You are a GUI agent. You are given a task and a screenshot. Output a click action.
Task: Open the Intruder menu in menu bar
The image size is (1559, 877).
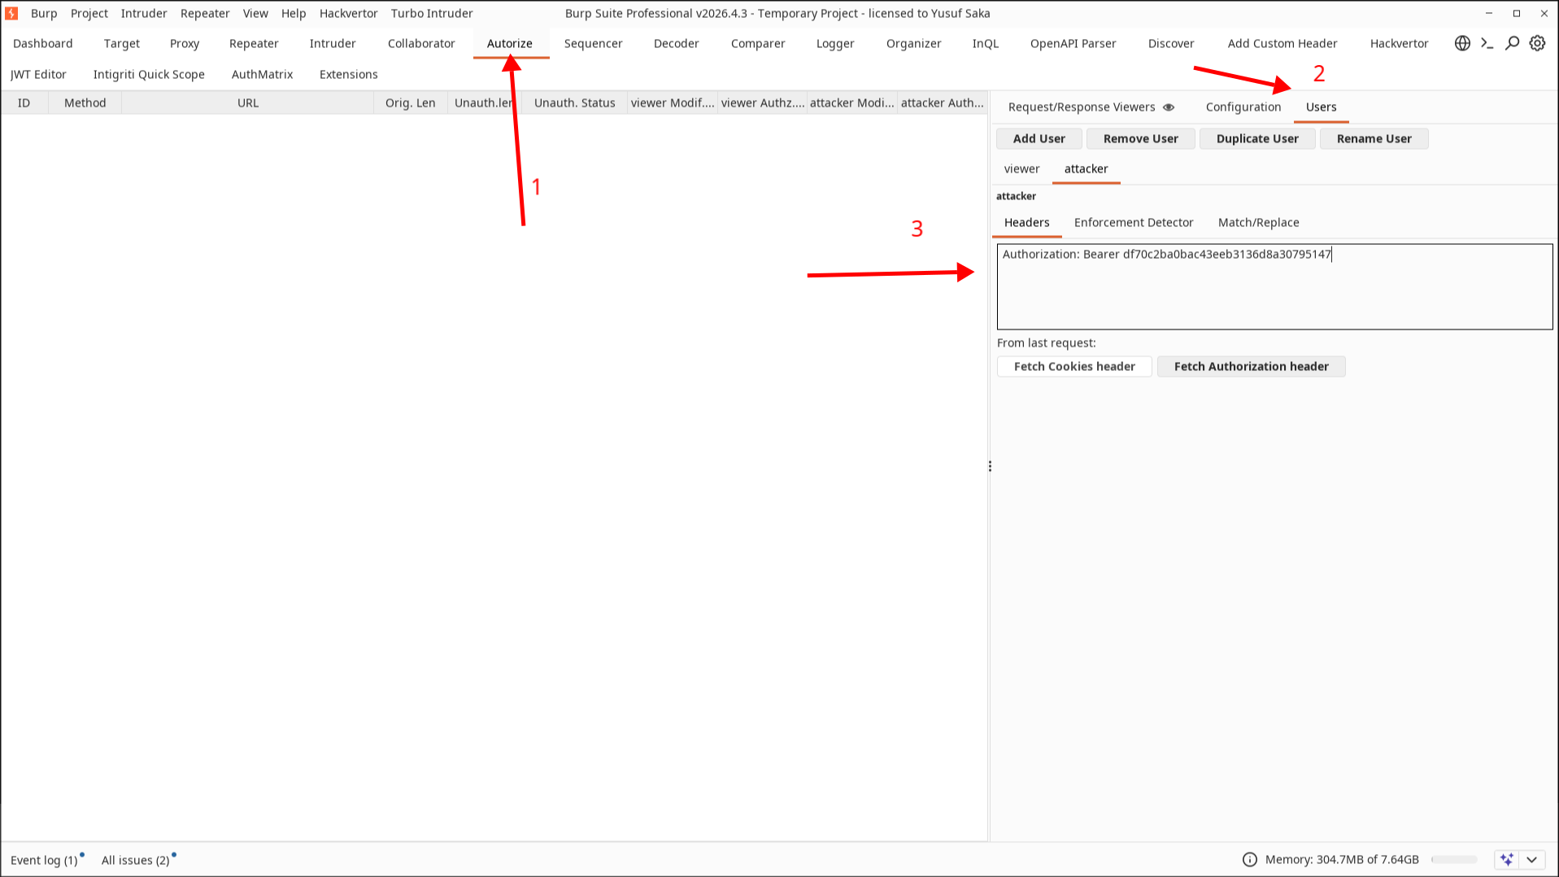144,13
